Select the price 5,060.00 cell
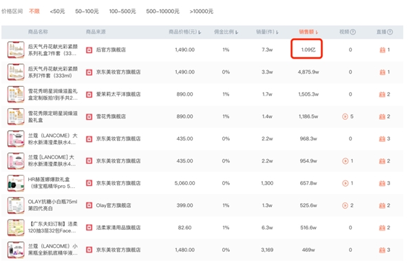413x265 pixels. tap(185, 183)
